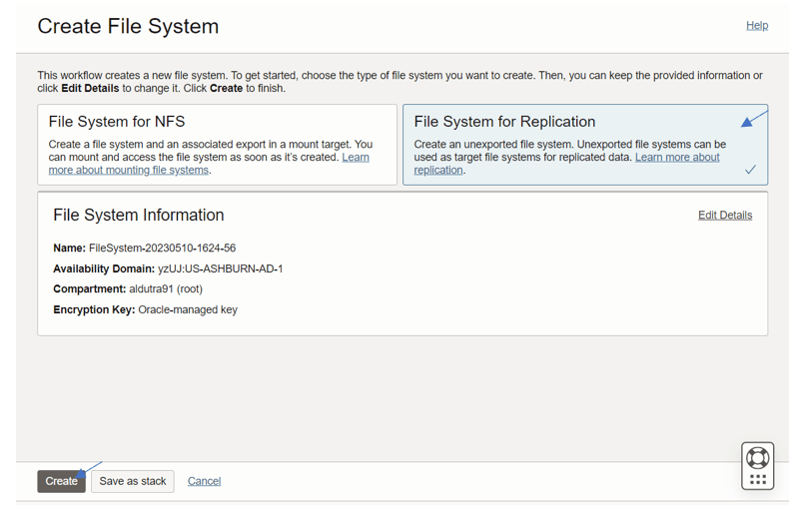Click the FileSystem-20230510-1624-56 name value
Image resolution: width=792 pixels, height=511 pixels.
[x=162, y=248]
